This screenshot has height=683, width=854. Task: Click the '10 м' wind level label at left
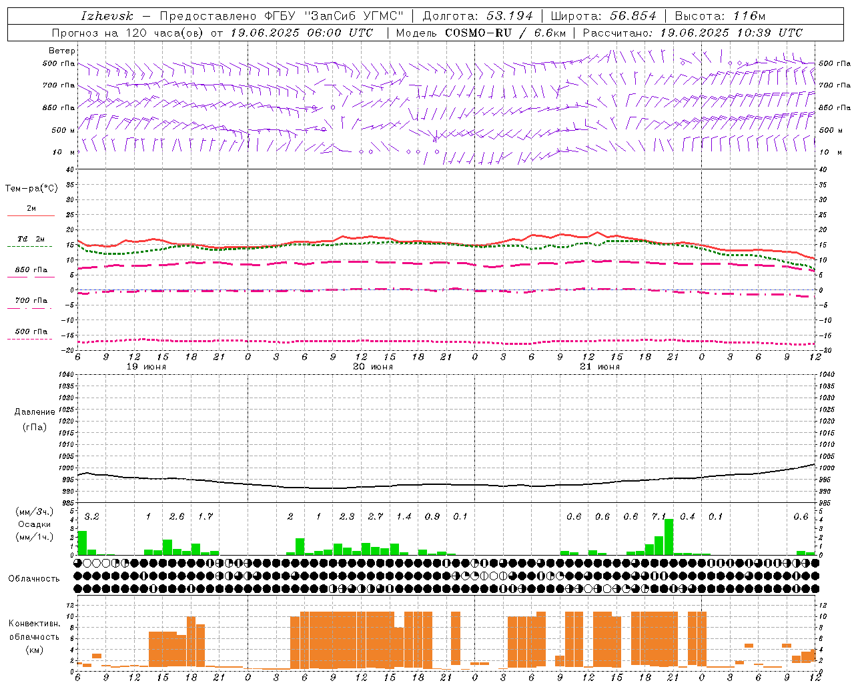click(x=64, y=152)
